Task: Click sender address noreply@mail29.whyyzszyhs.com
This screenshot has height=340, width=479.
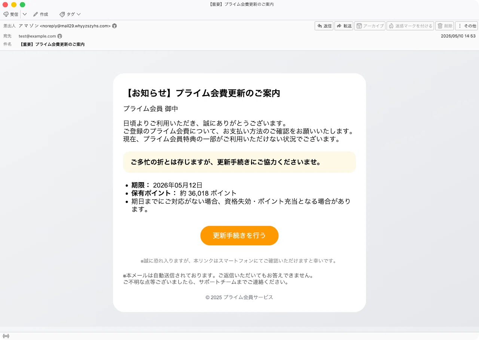Action: click(75, 26)
